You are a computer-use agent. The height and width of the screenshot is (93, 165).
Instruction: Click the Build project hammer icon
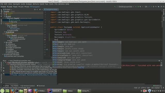coord(115,7)
